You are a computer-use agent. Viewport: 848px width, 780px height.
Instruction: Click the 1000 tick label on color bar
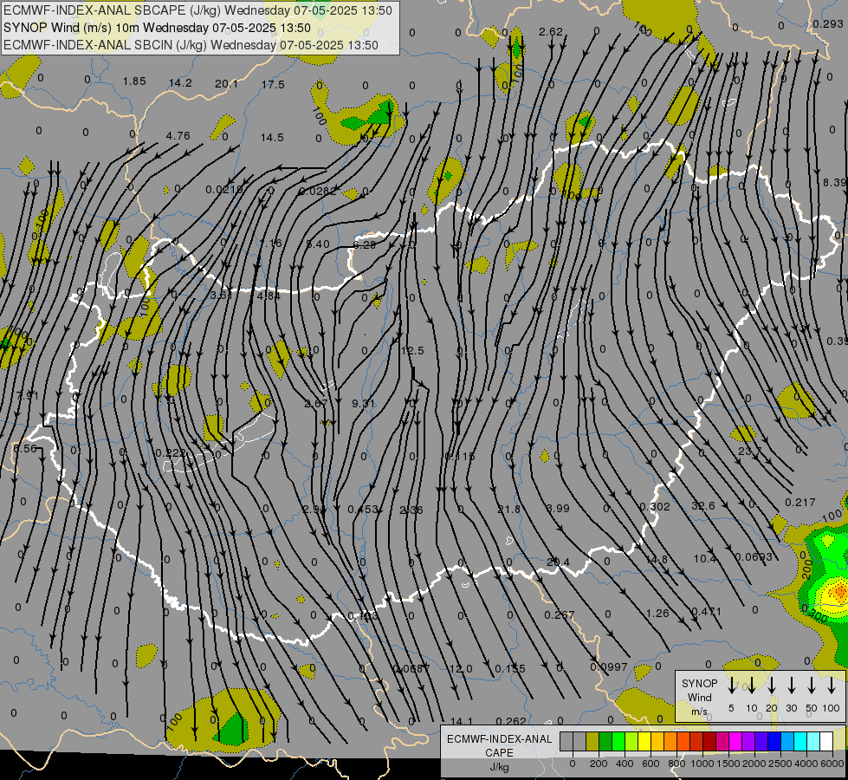pyautogui.click(x=702, y=764)
